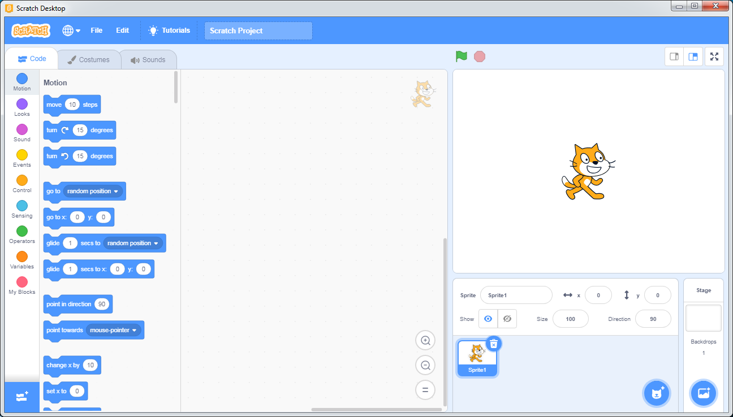The width and height of the screenshot is (733, 417).
Task: Click the Scratch Project title field
Action: click(x=258, y=31)
